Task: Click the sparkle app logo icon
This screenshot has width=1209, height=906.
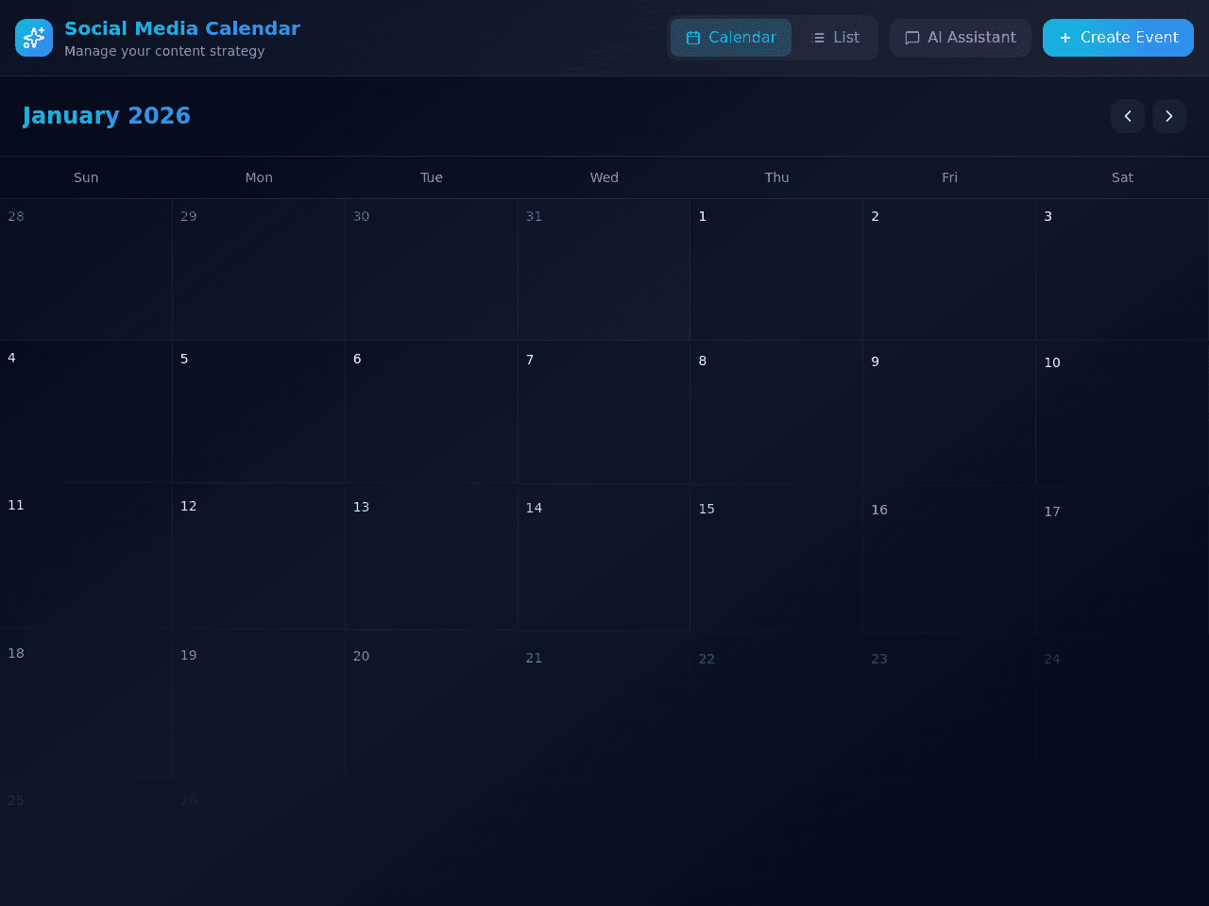Action: point(34,38)
